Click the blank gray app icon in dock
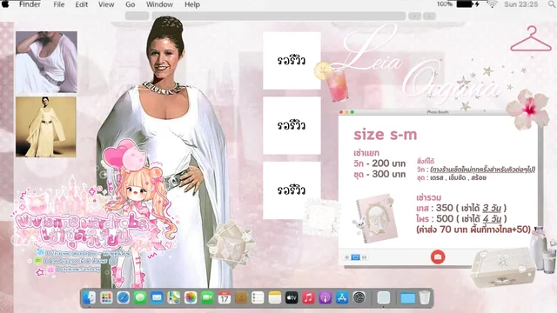 [x=384, y=297]
